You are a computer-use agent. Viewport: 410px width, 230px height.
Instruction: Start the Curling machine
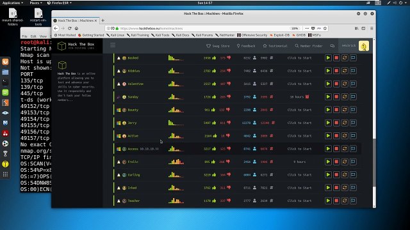[x=328, y=174]
